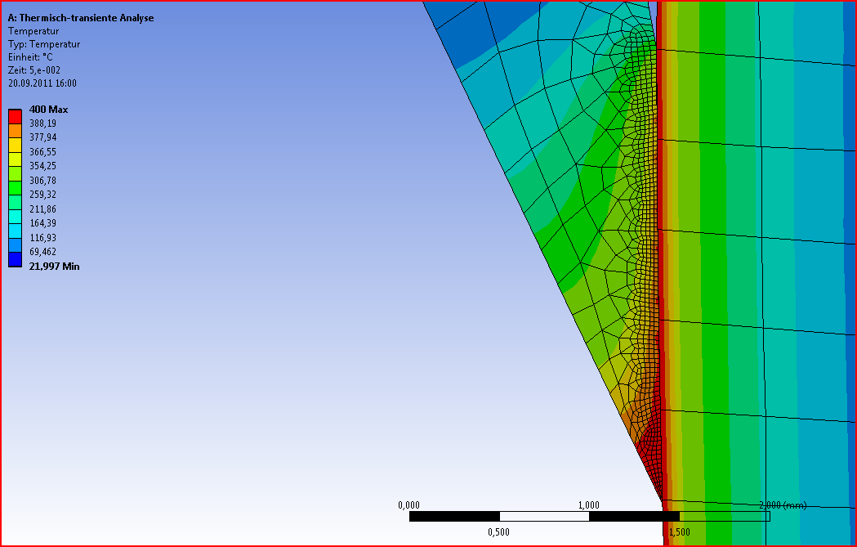Pick the dark blue swatch above 21,997 Min
This screenshot has height=547, width=857.
(15, 259)
